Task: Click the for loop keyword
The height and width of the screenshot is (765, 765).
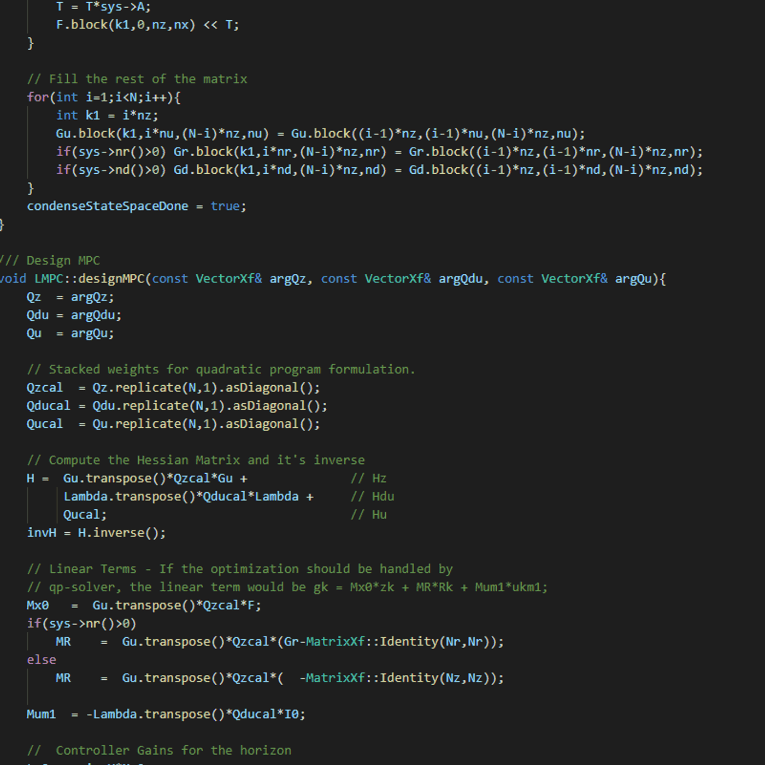Action: (x=38, y=97)
